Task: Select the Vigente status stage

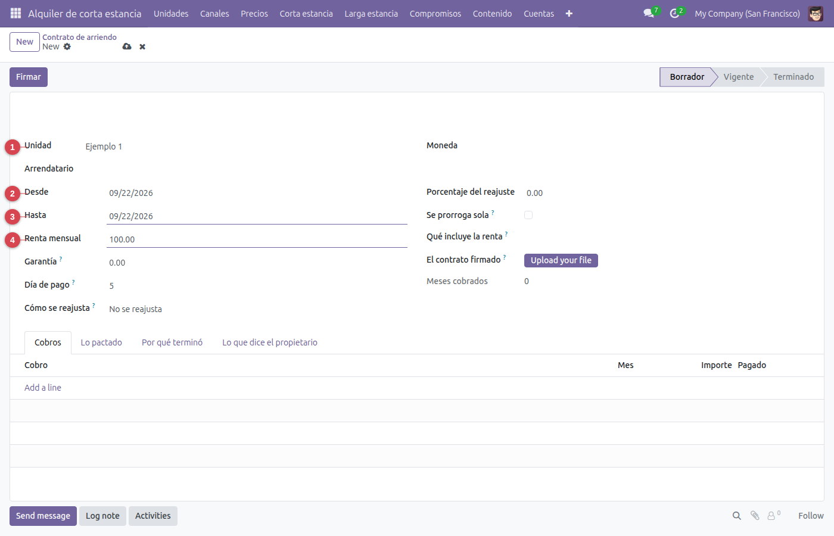Action: click(738, 77)
